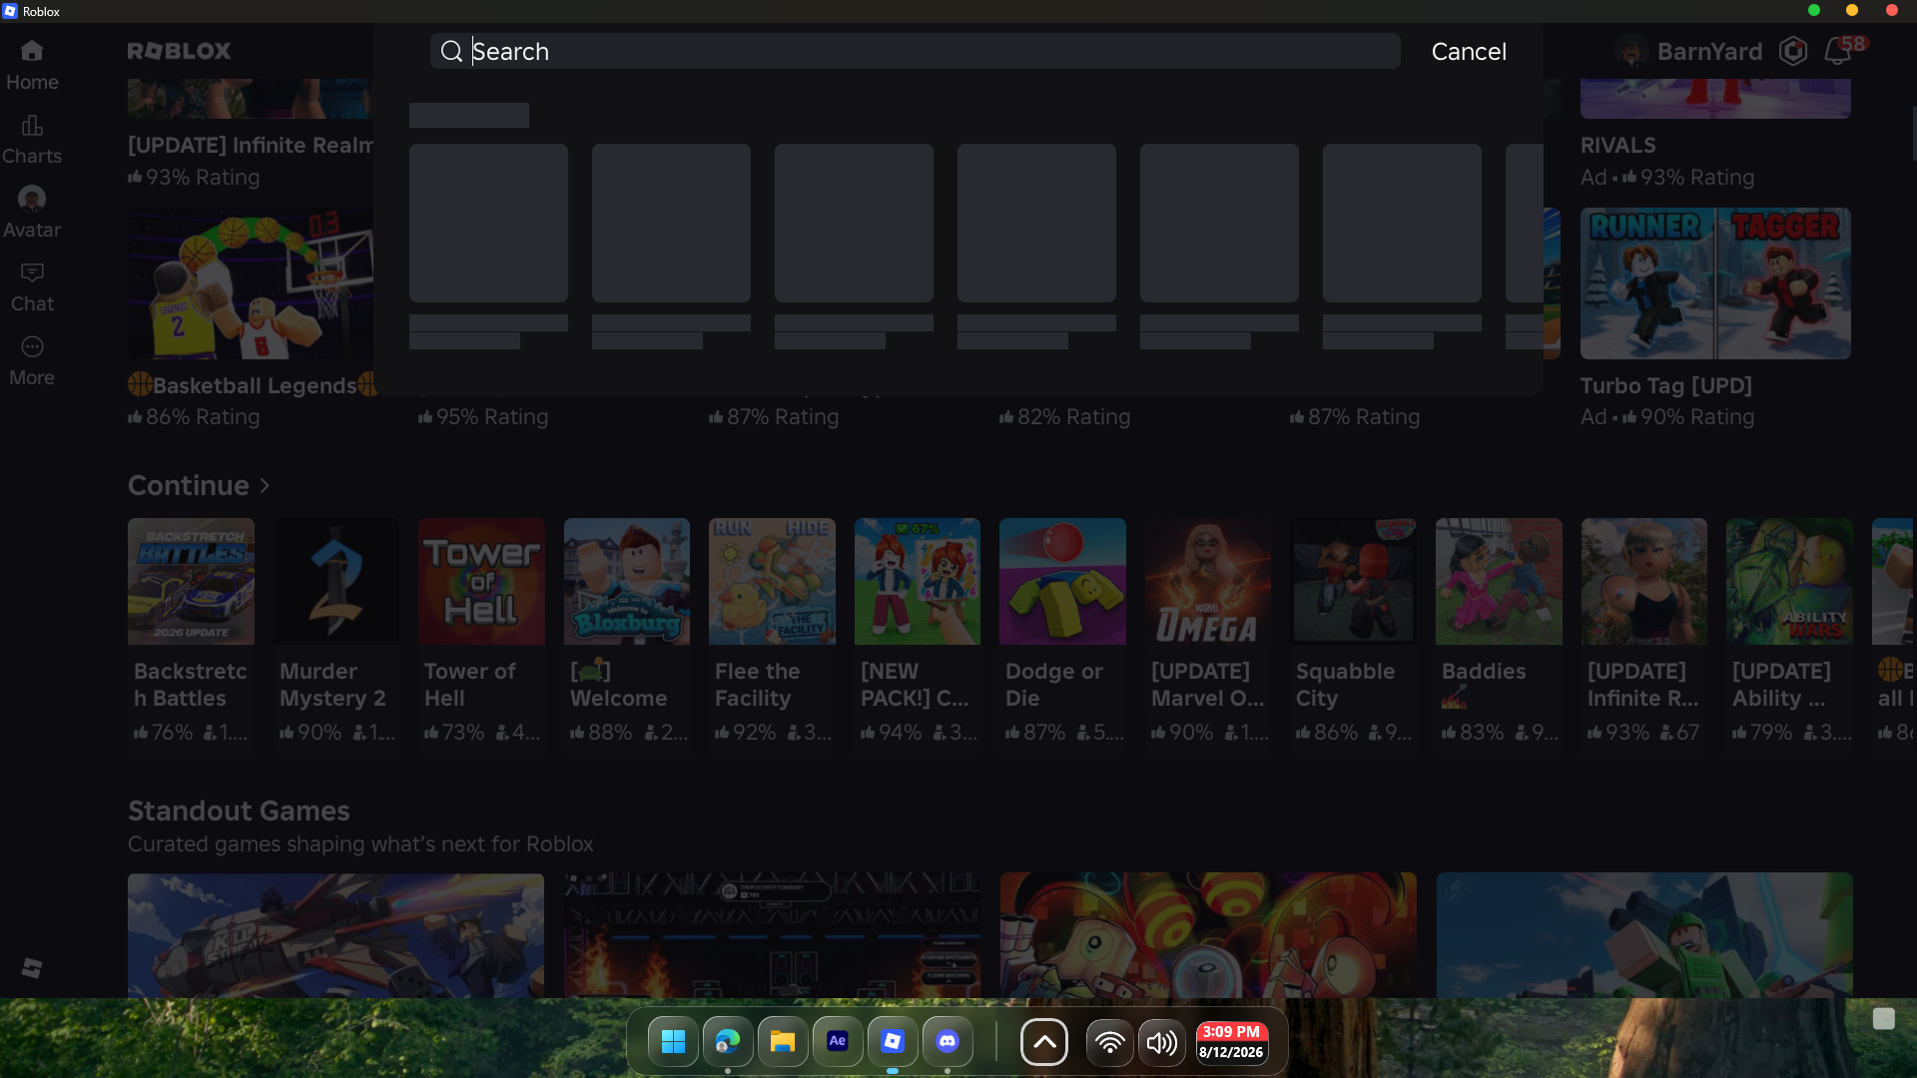This screenshot has width=1917, height=1078.
Task: Open Welcome to Bloxburg thumbnail
Action: pyautogui.click(x=627, y=581)
